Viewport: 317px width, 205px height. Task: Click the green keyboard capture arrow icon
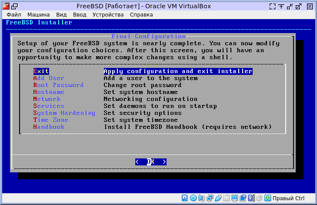[268, 198]
